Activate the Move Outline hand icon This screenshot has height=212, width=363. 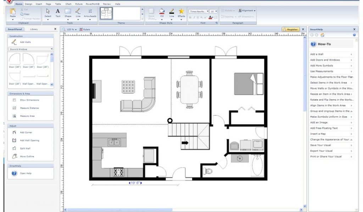pyautogui.click(x=15, y=156)
